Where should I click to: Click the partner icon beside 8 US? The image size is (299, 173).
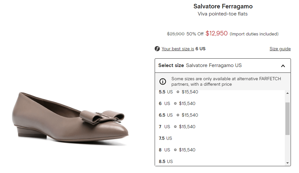tap(175, 150)
